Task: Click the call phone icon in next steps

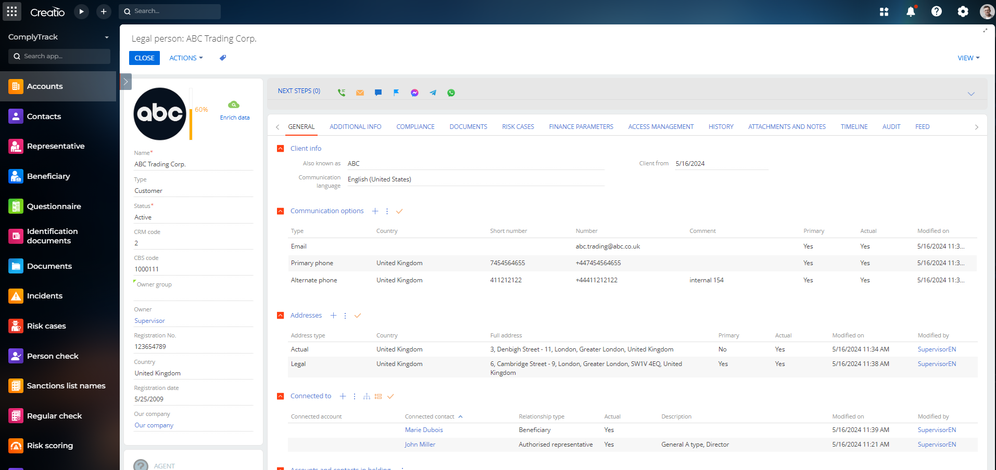Action: pyautogui.click(x=342, y=93)
